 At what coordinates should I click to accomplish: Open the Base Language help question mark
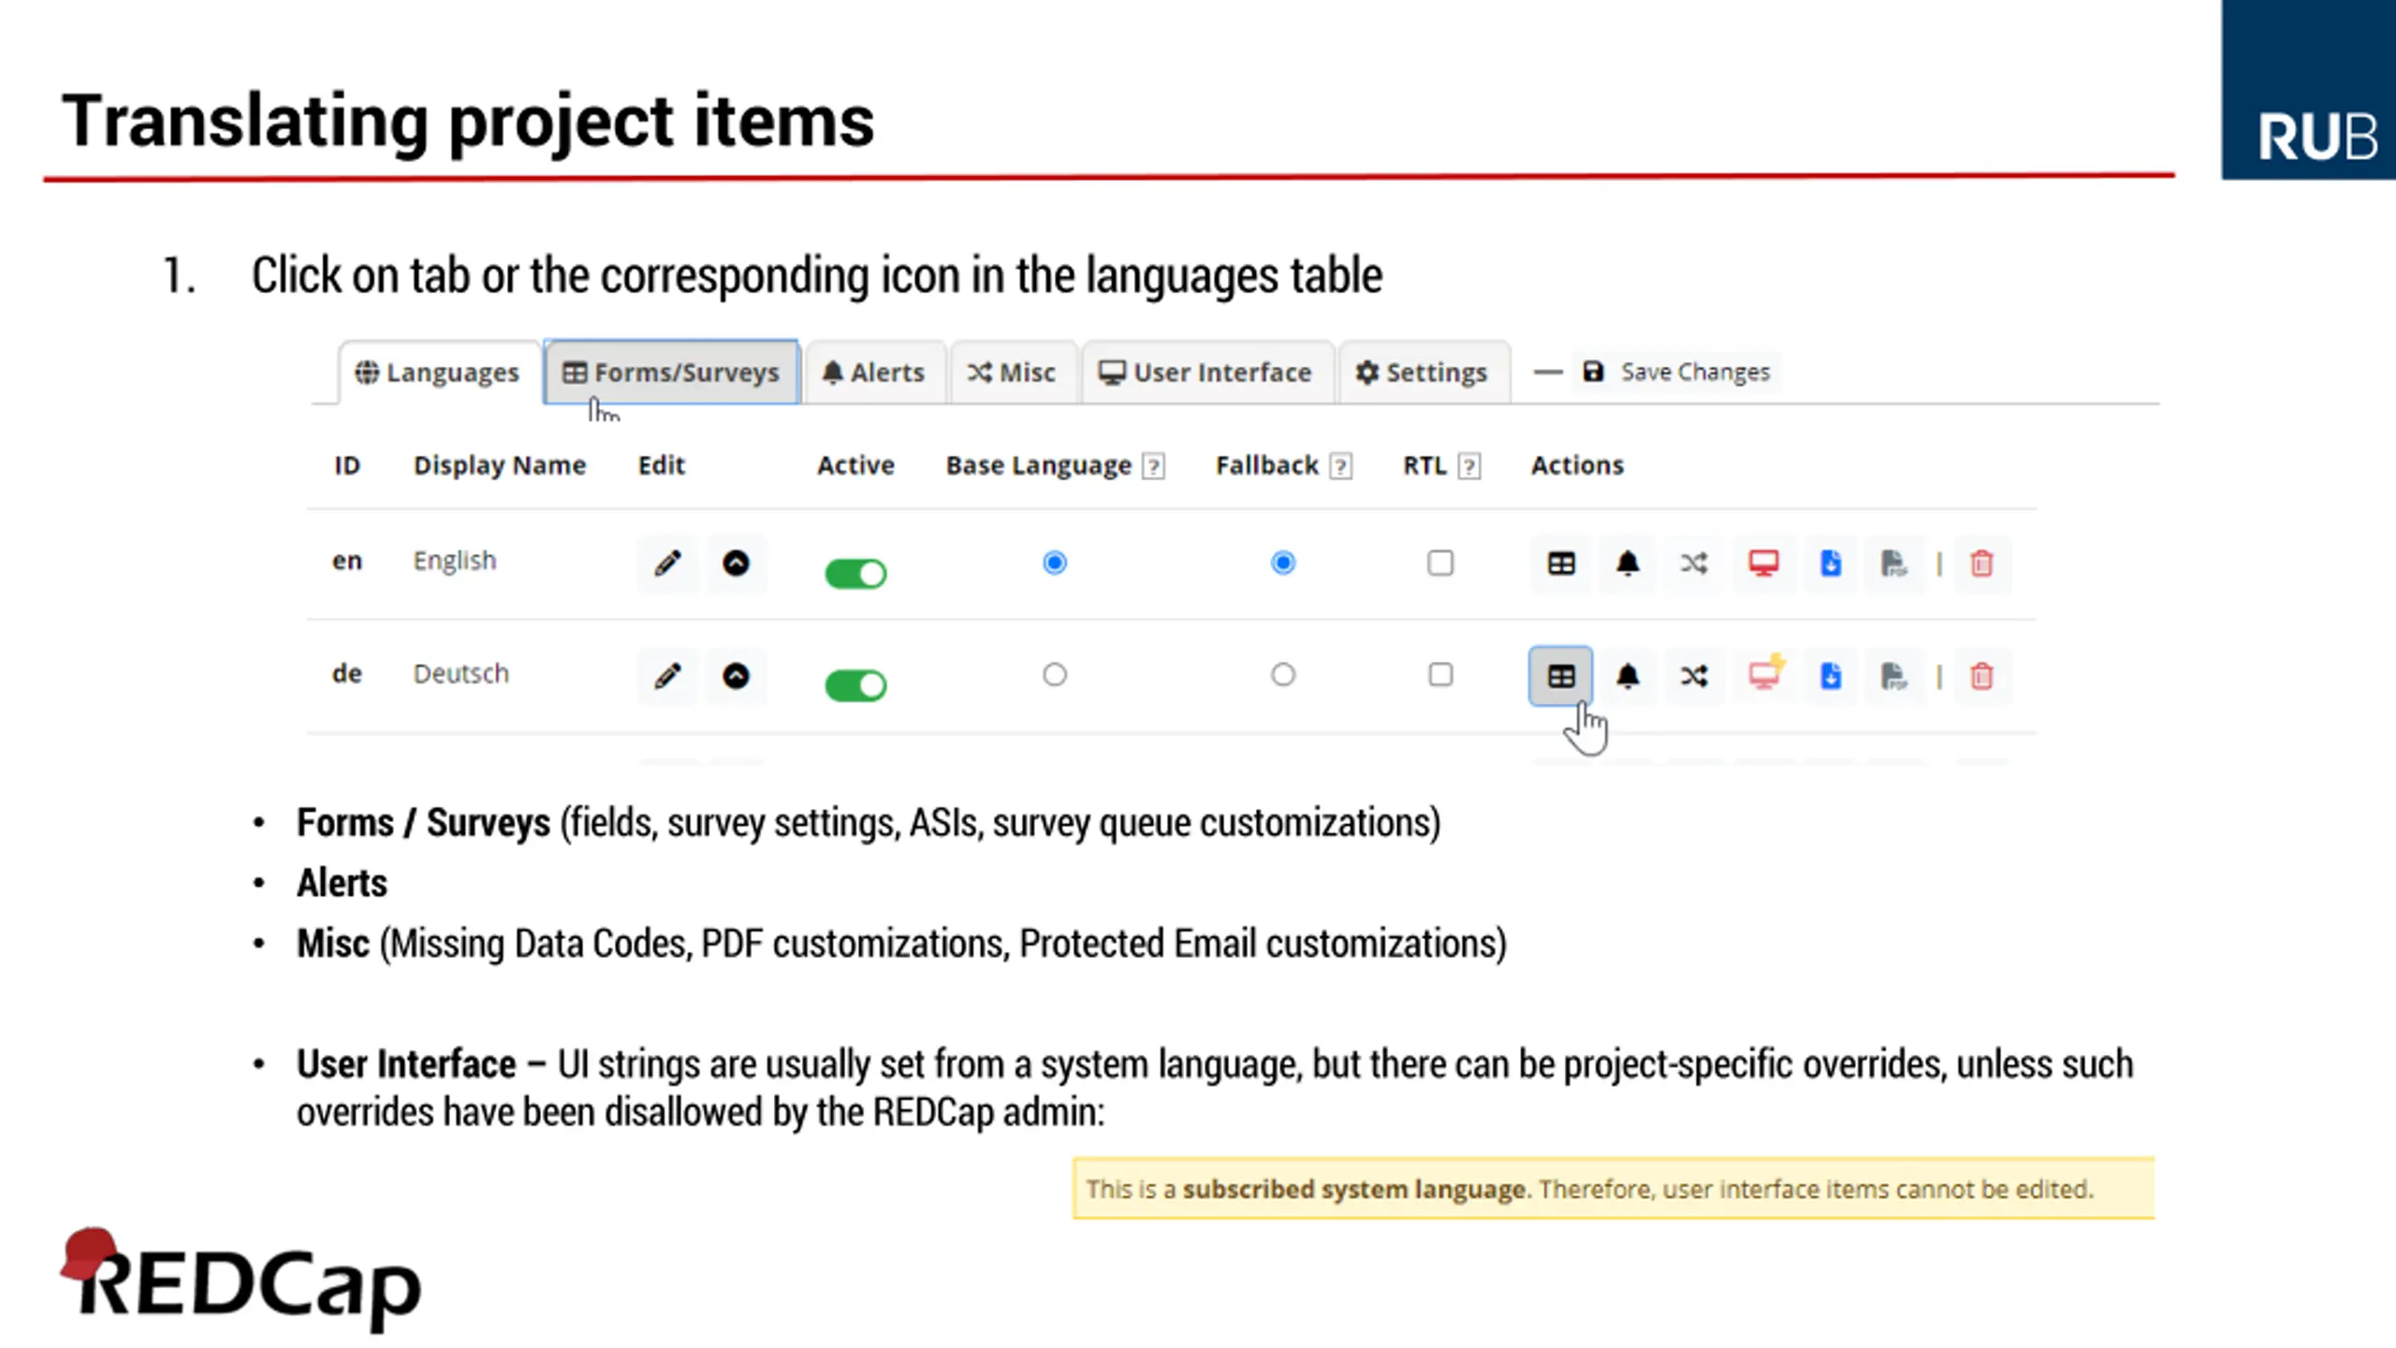tap(1154, 466)
